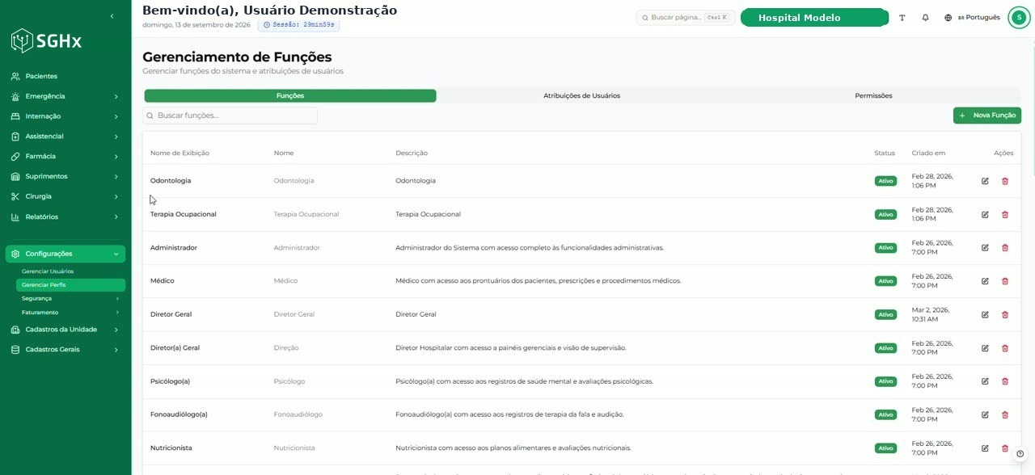Open the Português language selector

(972, 18)
